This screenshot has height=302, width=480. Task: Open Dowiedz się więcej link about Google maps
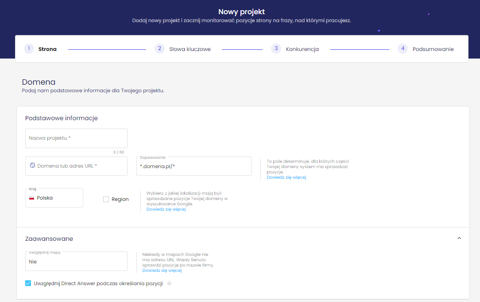(162, 271)
